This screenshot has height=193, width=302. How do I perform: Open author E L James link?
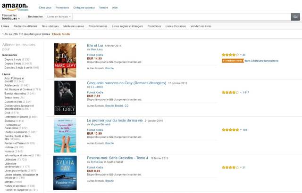click(x=96, y=87)
